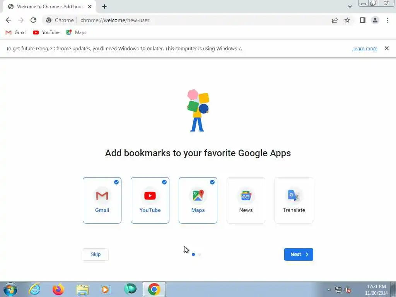
Task: Reload the welcome page
Action: (x=33, y=20)
